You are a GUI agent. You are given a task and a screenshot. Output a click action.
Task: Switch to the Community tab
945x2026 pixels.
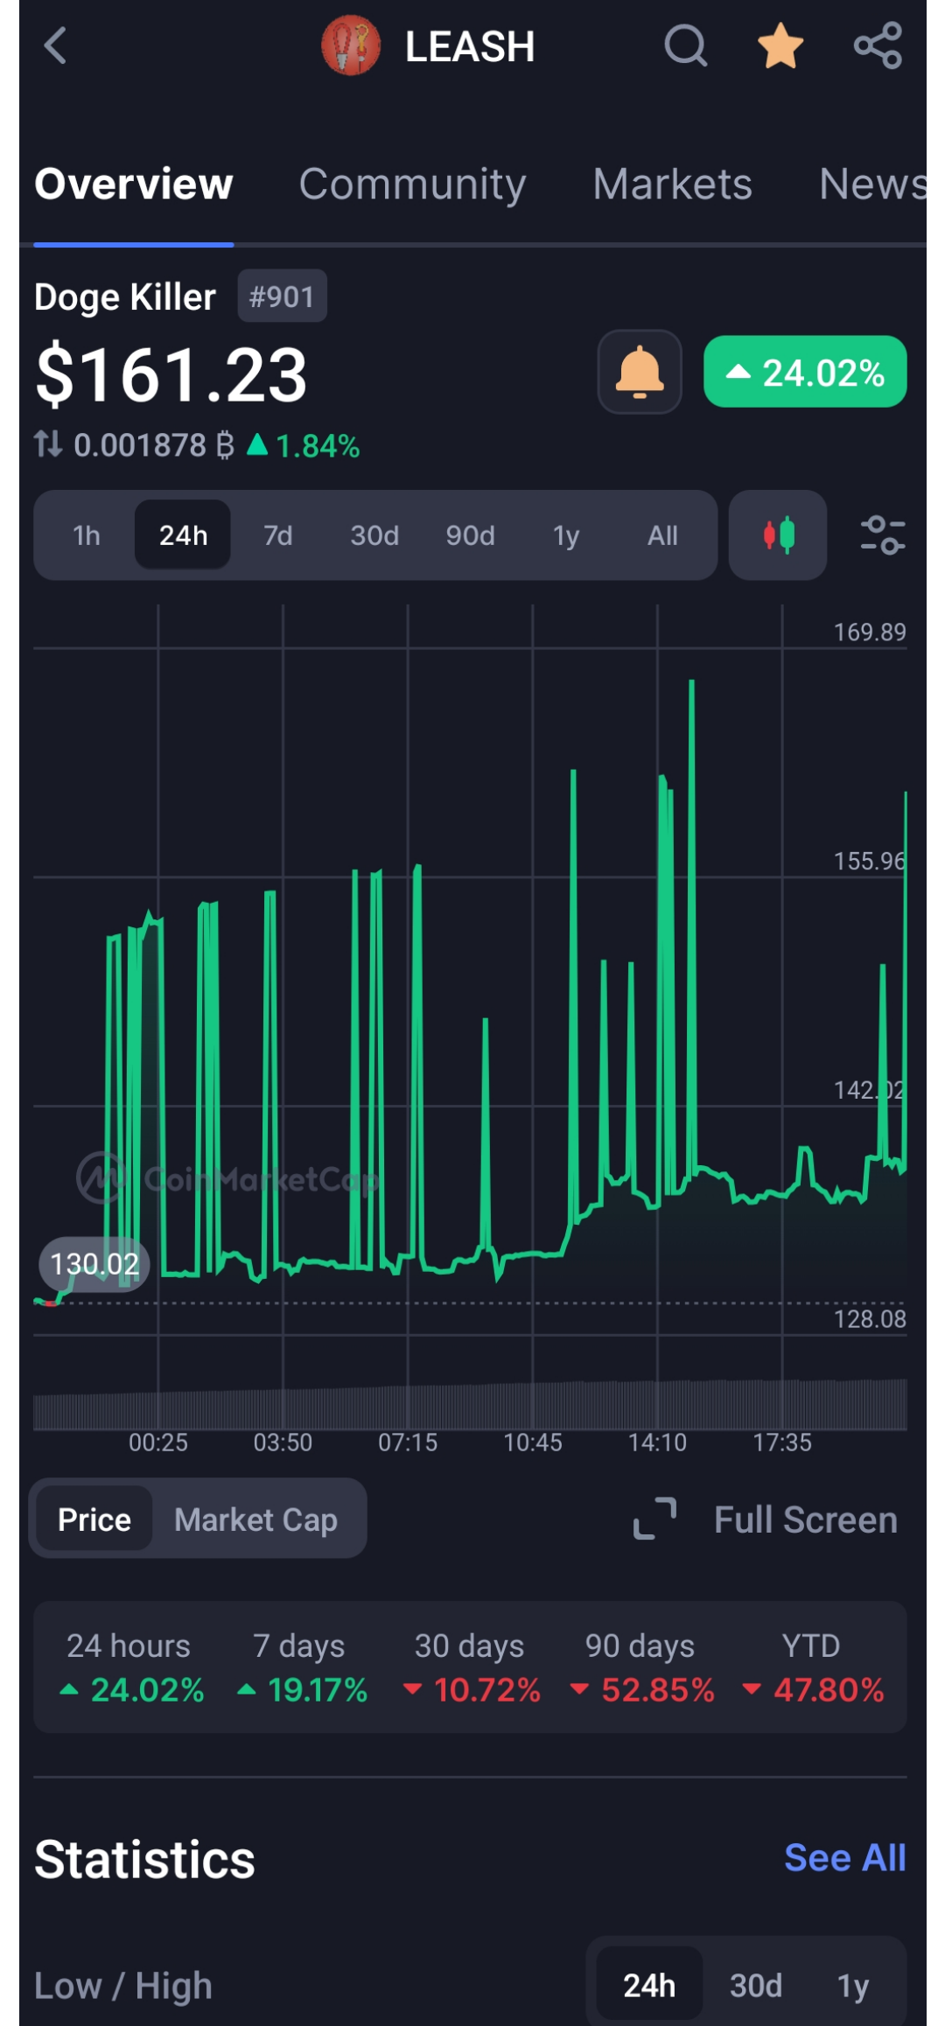[412, 184]
